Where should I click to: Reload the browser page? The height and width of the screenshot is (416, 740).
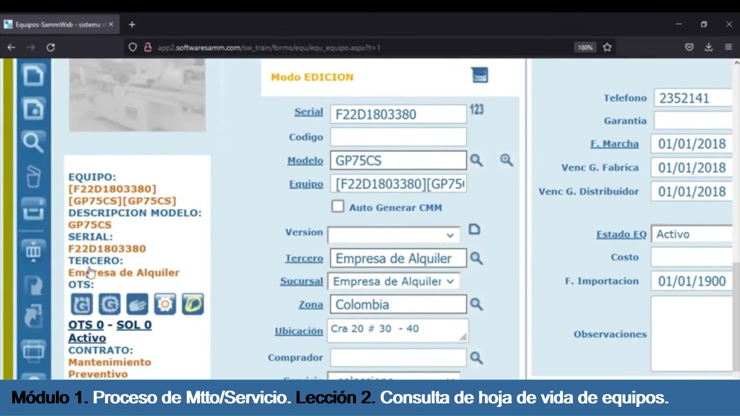(51, 47)
